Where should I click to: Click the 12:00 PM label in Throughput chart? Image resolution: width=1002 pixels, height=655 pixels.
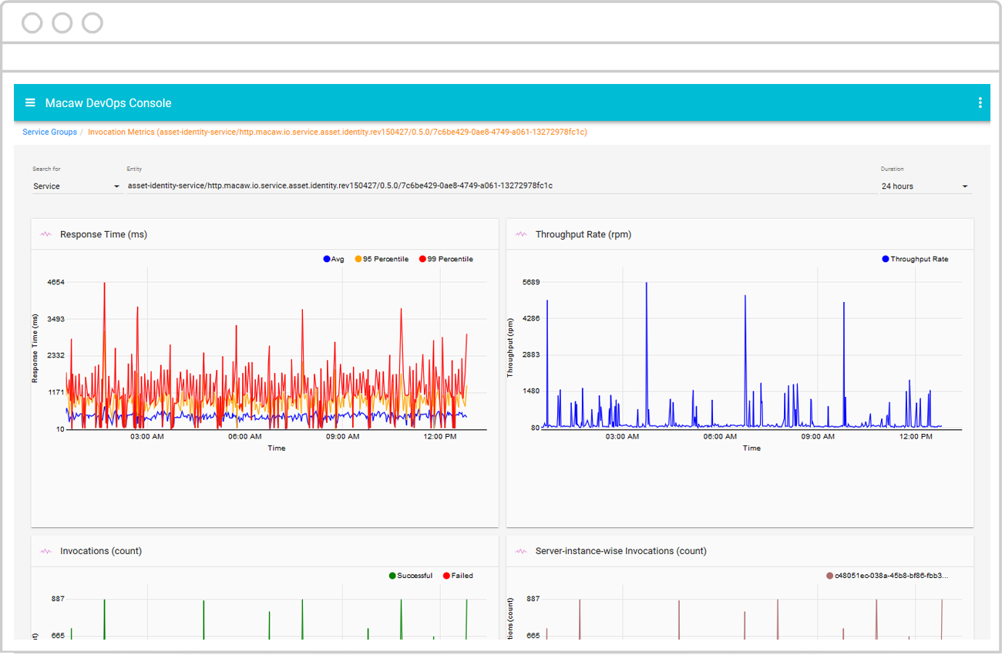[915, 436]
